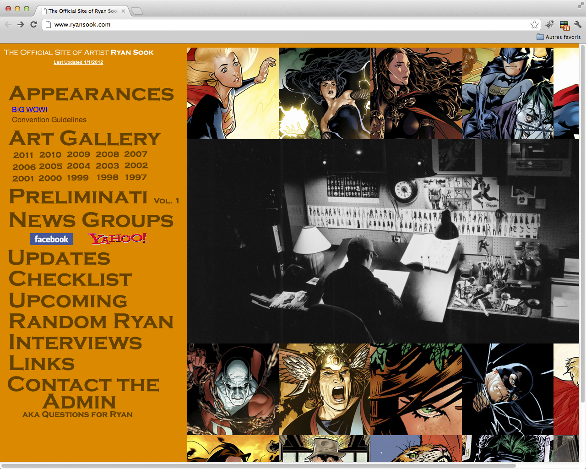Click the vertical scrollbar on the right
Viewport: 586px width, 469px height.
point(583,224)
